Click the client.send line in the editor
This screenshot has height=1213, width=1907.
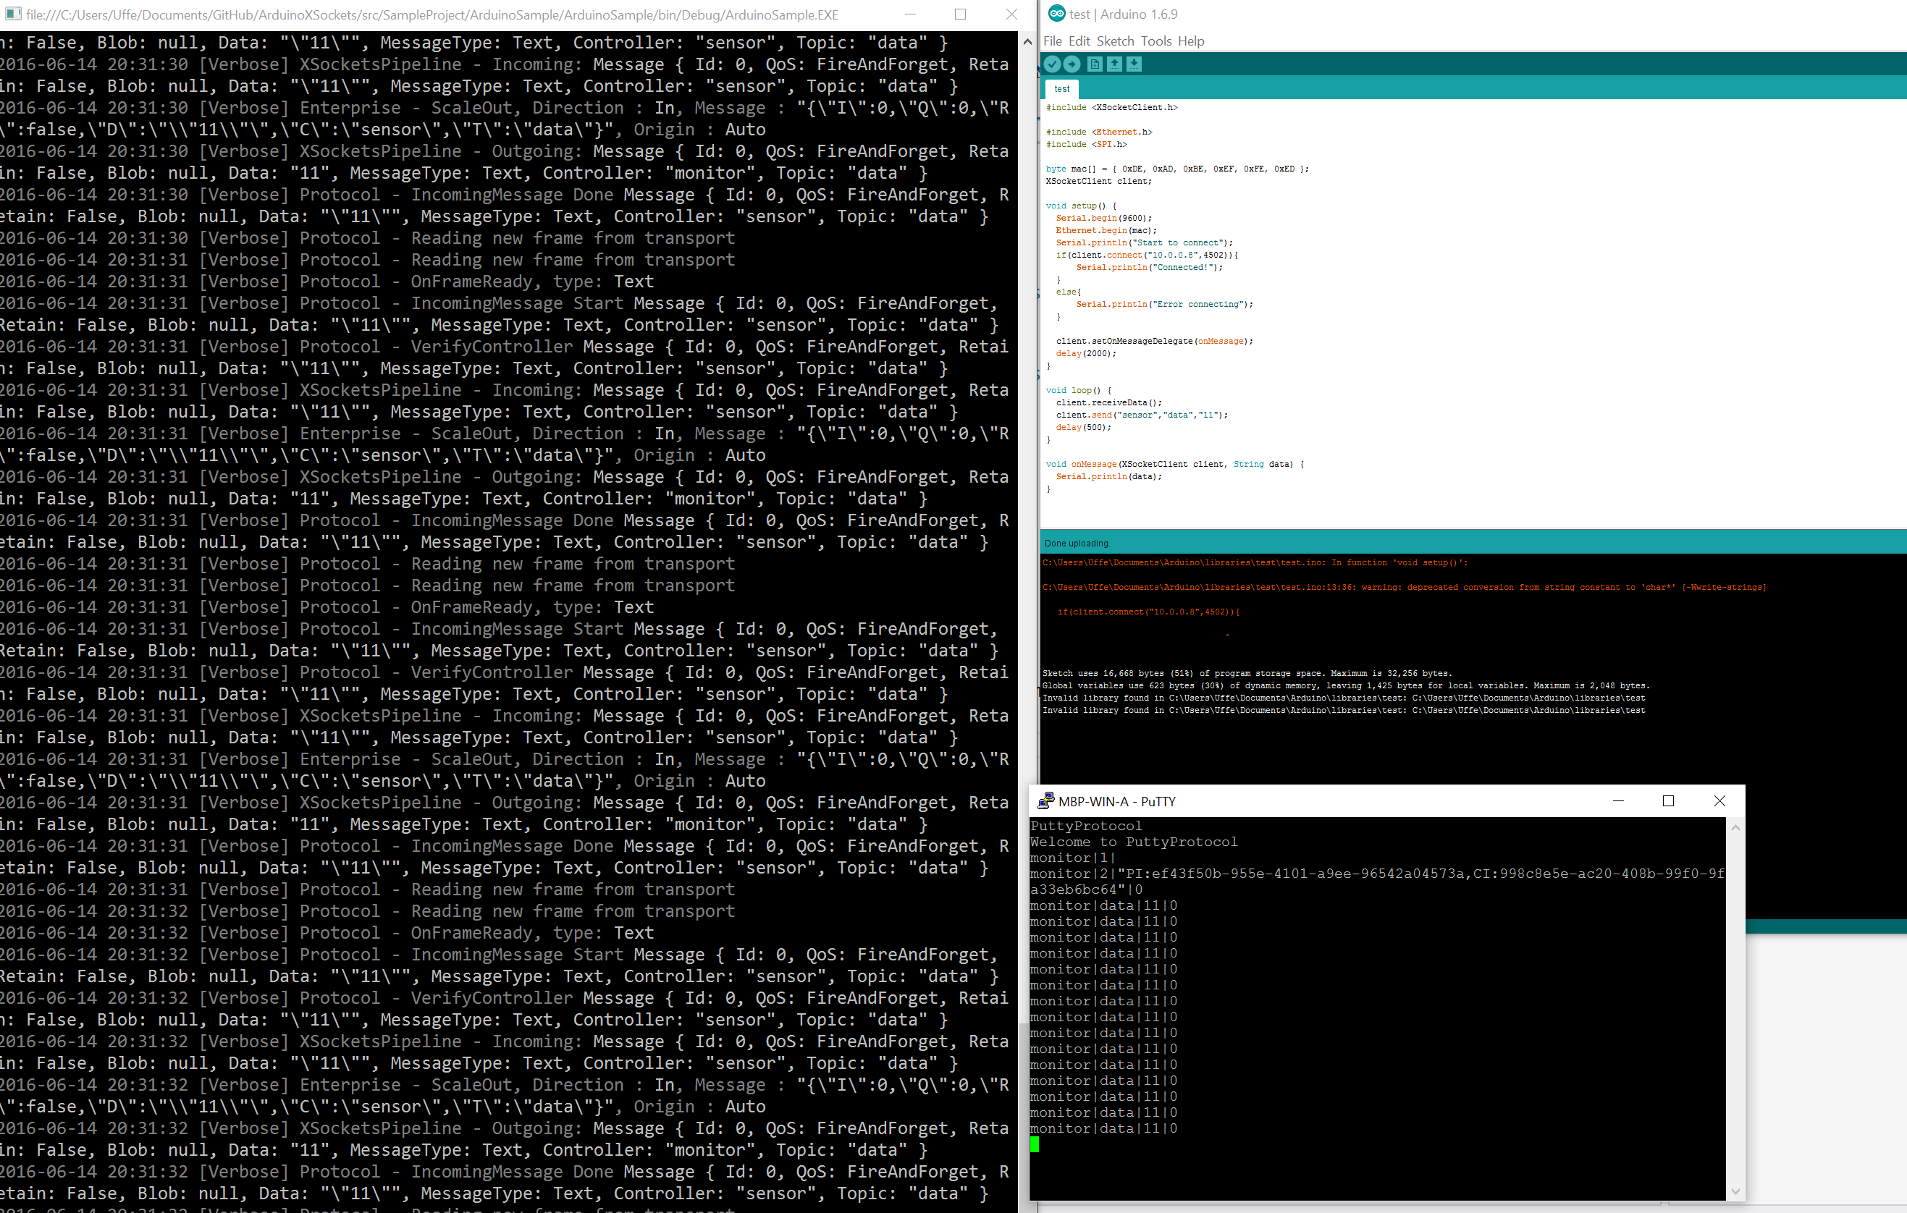[x=1141, y=415]
